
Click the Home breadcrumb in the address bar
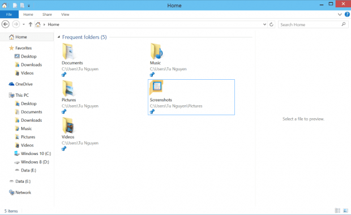[54, 24]
